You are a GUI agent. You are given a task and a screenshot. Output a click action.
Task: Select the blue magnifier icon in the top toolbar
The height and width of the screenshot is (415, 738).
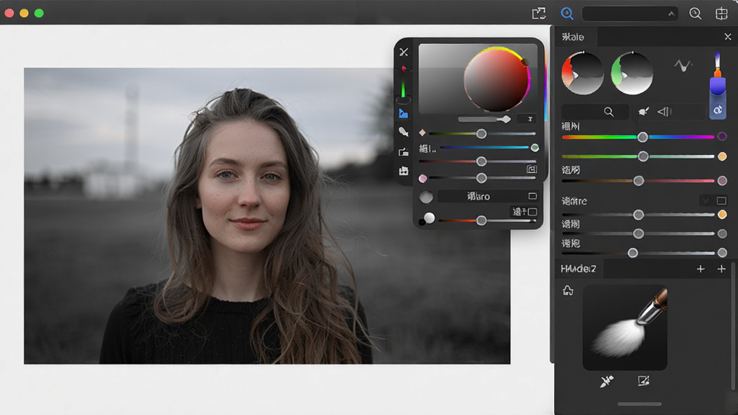566,13
